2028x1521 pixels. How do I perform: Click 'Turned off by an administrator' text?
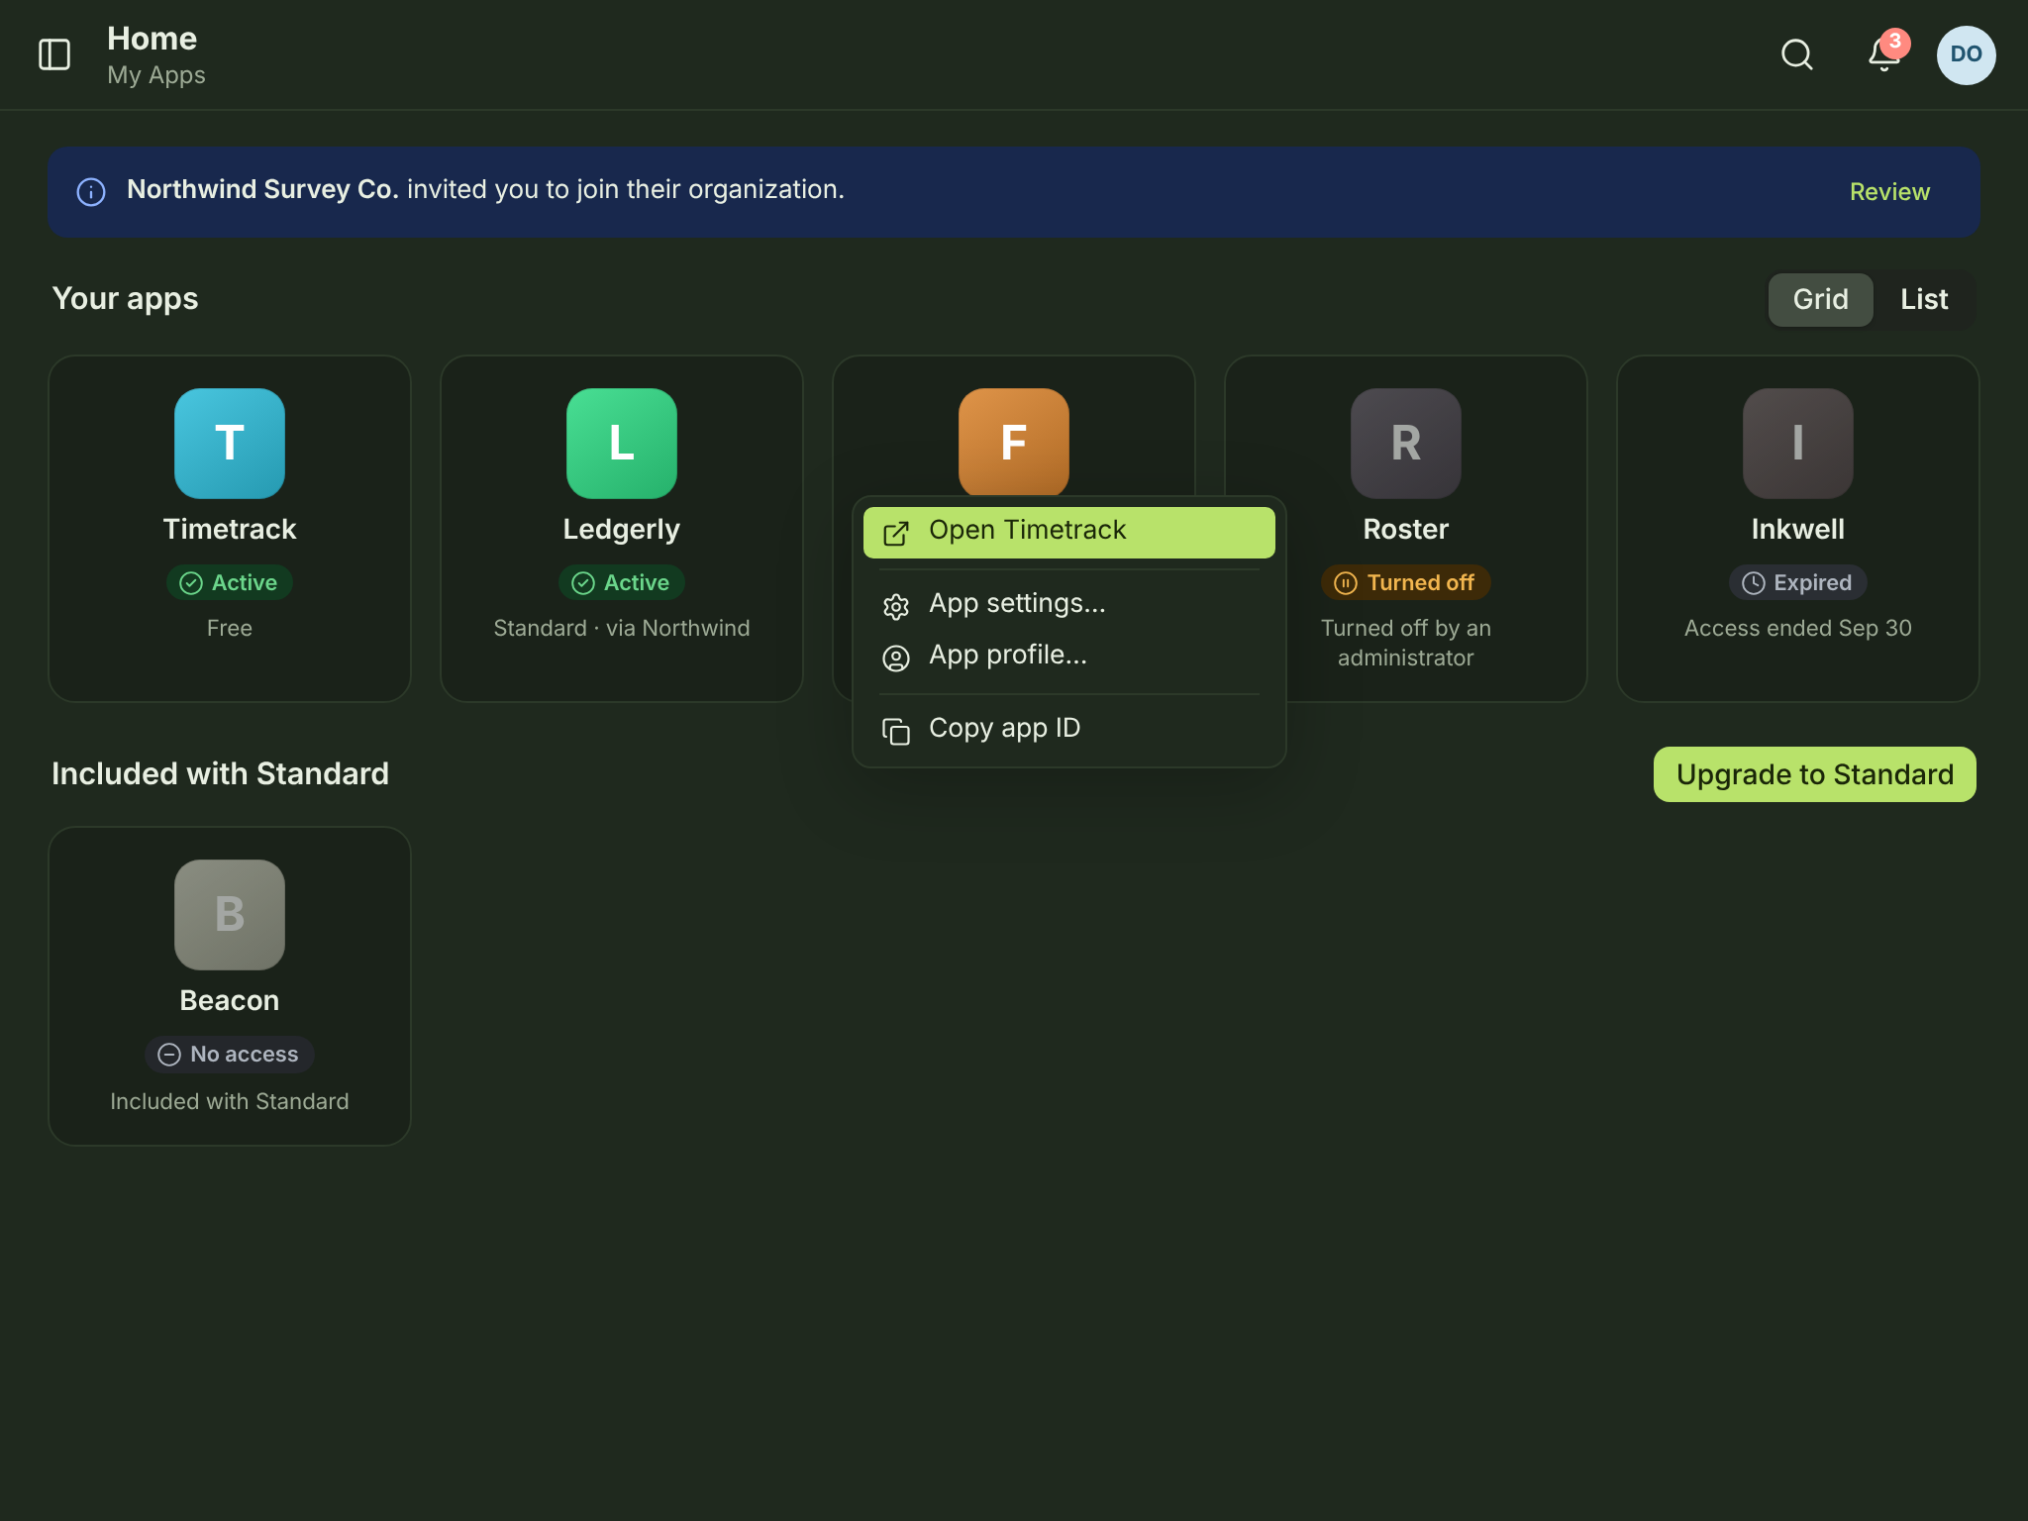coord(1406,643)
